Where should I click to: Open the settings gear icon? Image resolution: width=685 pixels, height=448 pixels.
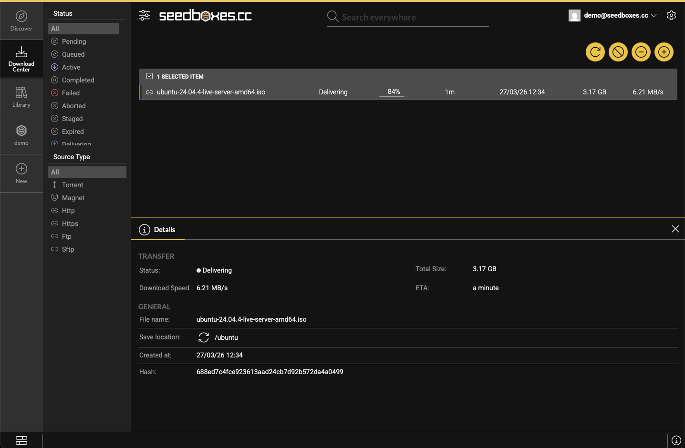pyautogui.click(x=671, y=15)
